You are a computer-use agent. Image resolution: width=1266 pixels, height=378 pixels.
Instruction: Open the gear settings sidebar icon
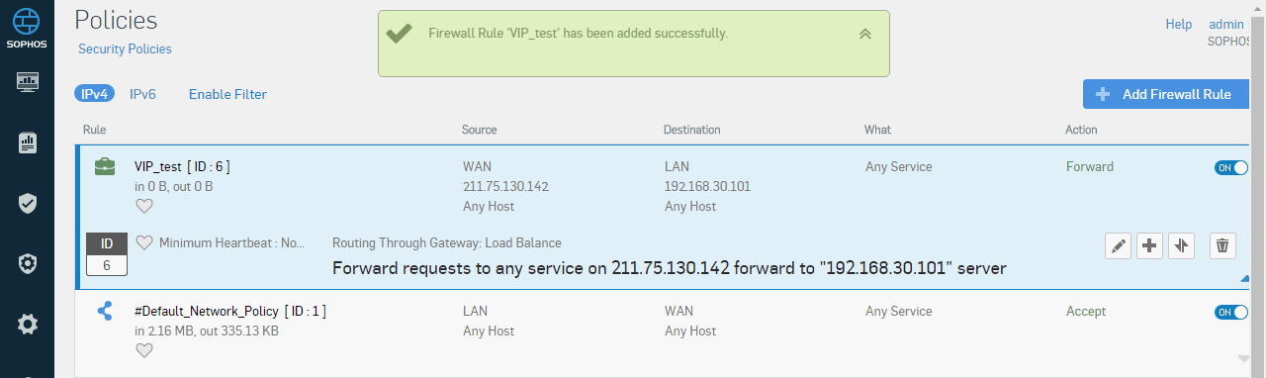pos(28,324)
